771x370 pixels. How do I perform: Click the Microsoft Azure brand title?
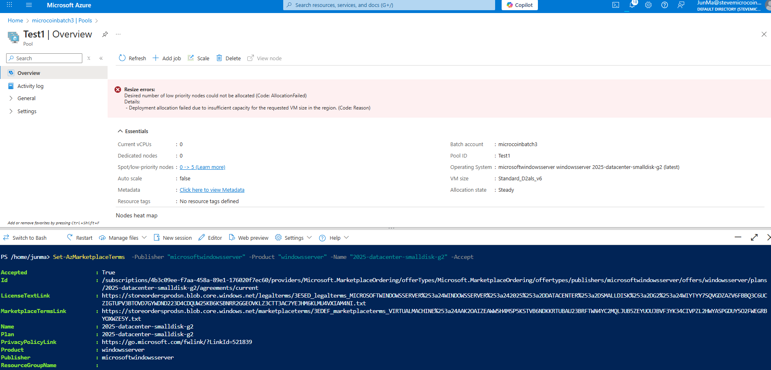coord(69,5)
